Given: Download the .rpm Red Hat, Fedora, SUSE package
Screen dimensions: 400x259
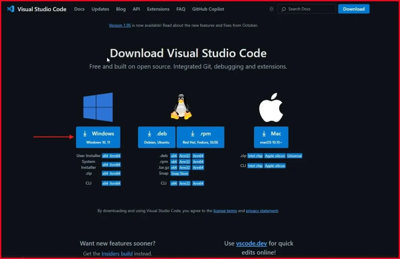Looking at the screenshot, I should 200,137.
